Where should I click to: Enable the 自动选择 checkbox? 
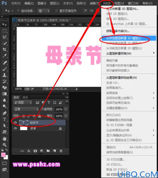click(18, 11)
